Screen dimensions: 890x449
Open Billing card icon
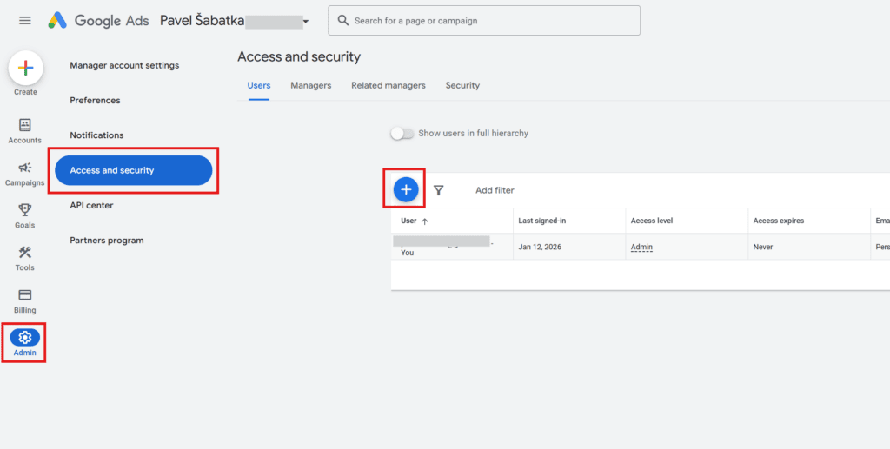[25, 295]
